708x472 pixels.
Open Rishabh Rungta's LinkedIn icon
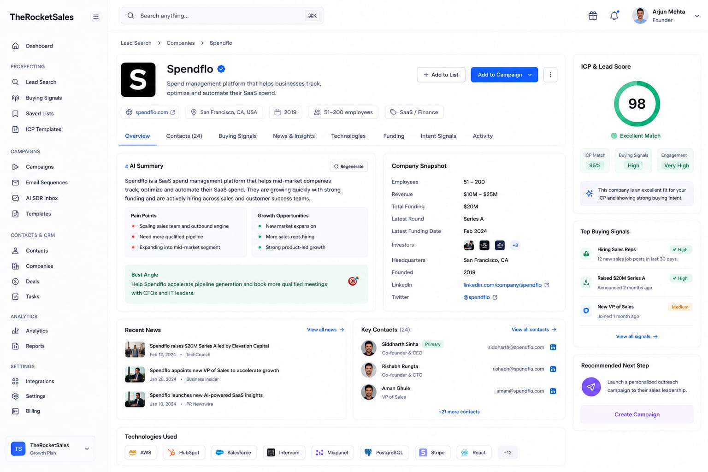click(x=553, y=369)
